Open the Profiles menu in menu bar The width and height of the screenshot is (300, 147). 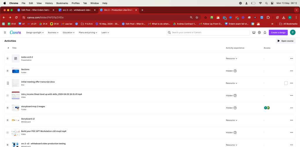click(x=76, y=3)
